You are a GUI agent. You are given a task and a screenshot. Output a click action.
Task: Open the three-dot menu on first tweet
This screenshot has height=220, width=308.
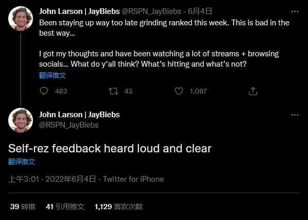pos(295,12)
